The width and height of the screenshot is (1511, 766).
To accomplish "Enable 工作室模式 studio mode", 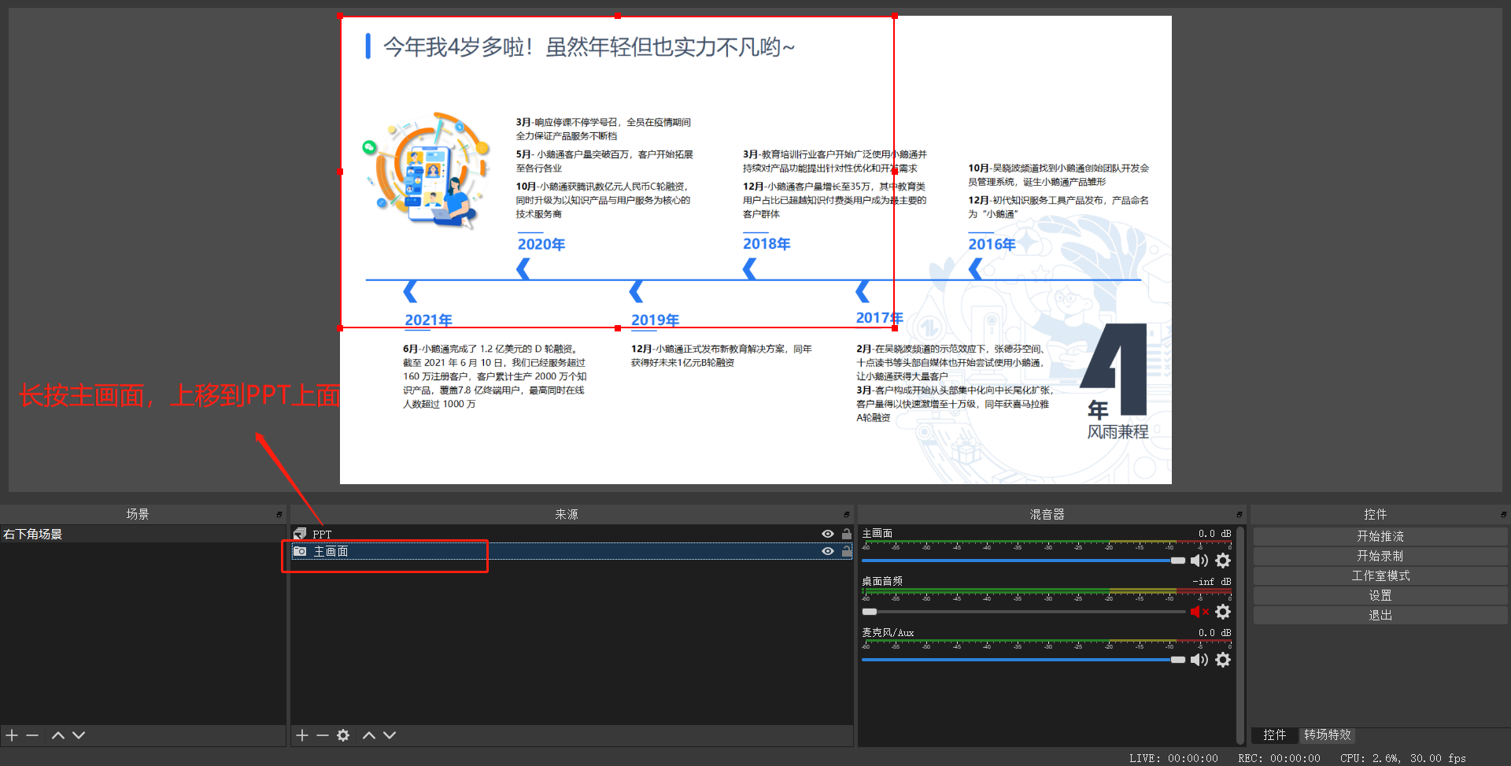I will [x=1380, y=575].
